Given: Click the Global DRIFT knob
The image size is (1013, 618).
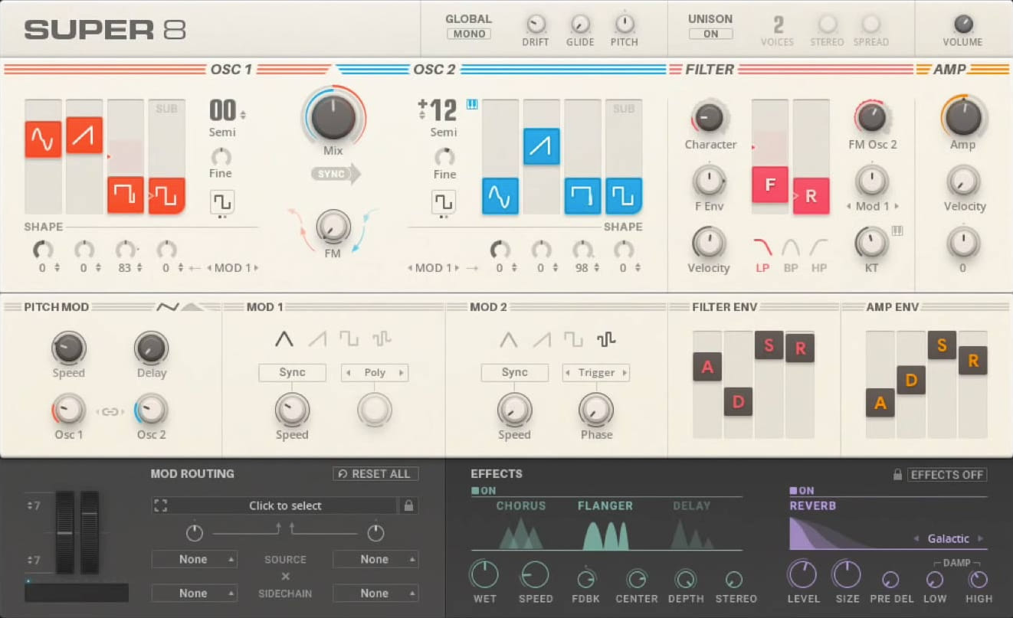Looking at the screenshot, I should click(x=536, y=25).
